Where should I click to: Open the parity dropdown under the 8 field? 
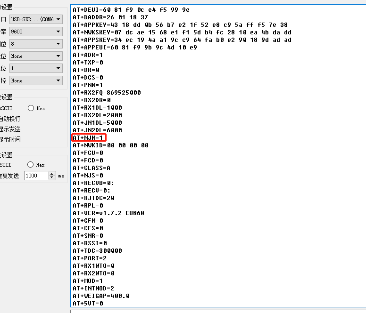point(36,56)
